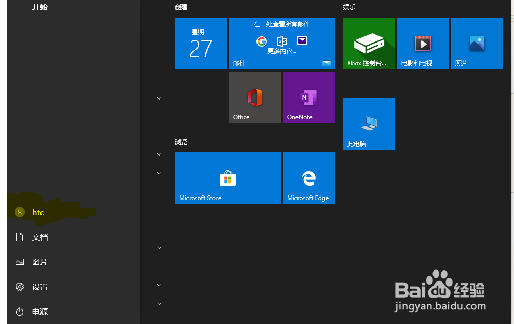Open the Photos (照片) tile

pos(477,44)
